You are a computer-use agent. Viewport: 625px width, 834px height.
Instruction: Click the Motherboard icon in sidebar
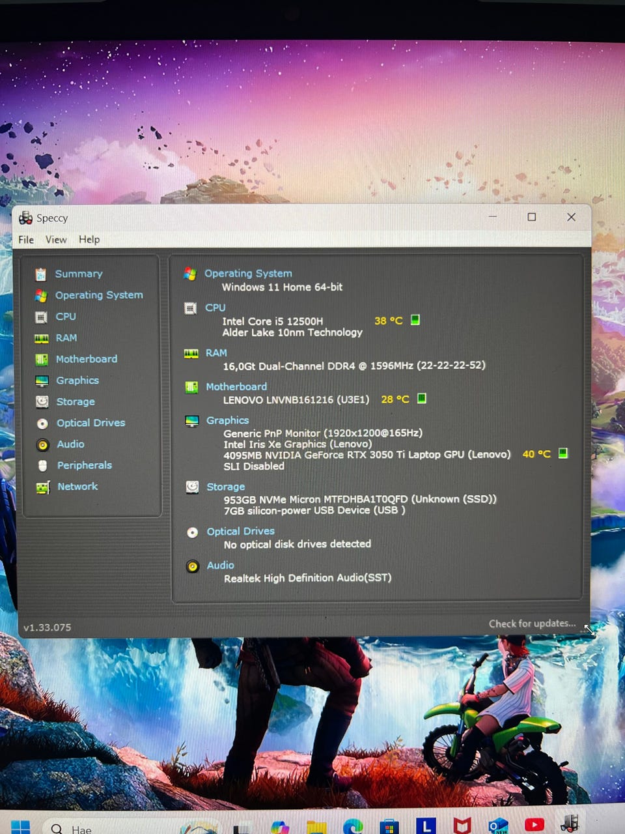(42, 360)
